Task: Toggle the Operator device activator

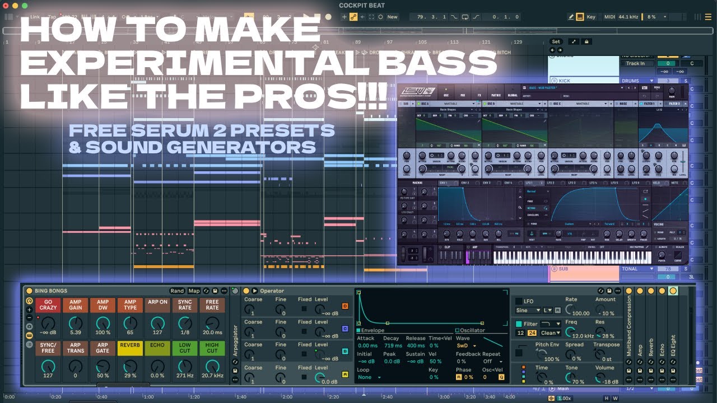Action: coord(246,291)
